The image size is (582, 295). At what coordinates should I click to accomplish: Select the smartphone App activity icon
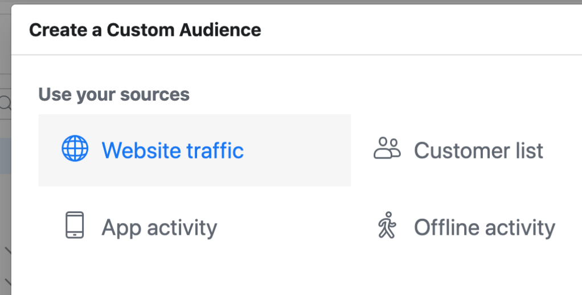75,226
